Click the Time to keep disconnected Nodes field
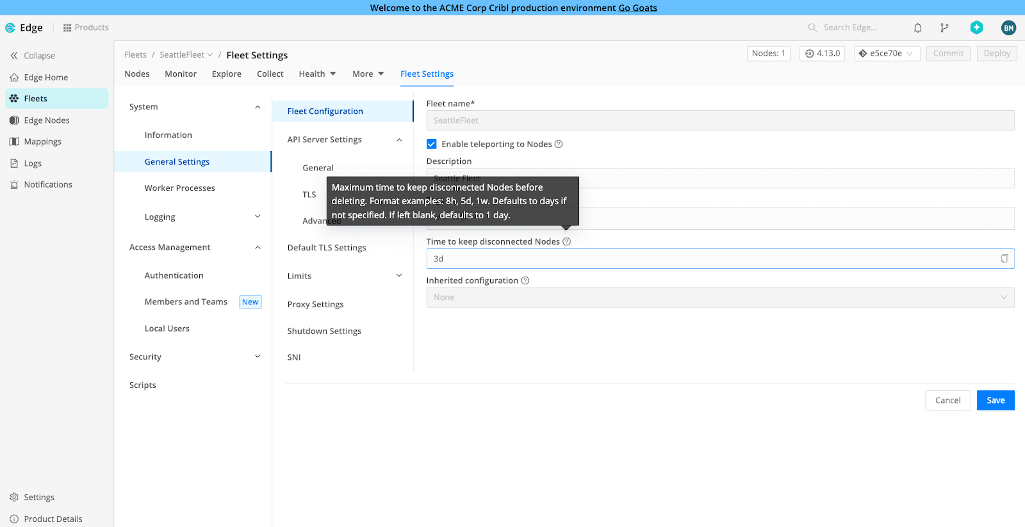The image size is (1025, 527). tap(711, 259)
